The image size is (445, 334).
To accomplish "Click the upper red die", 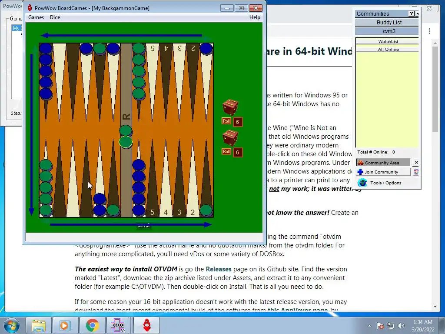I will (230, 107).
